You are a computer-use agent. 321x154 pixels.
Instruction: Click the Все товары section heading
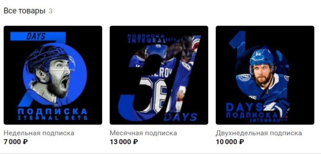24,11
